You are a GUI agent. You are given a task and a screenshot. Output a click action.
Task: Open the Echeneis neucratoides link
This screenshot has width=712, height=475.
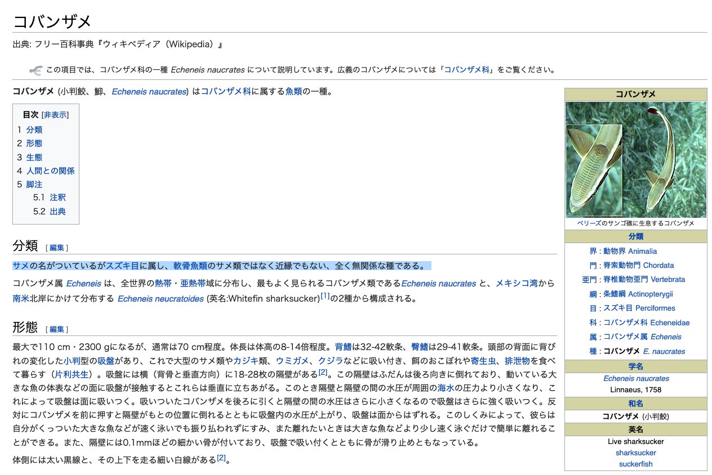pos(161,299)
